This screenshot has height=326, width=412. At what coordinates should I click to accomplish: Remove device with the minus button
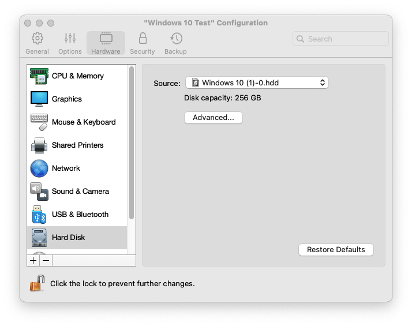pos(46,261)
